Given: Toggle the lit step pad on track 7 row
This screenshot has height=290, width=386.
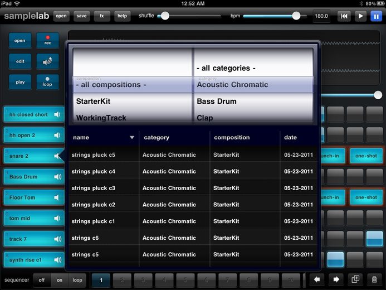Looking at the screenshot, I should 374,239.
